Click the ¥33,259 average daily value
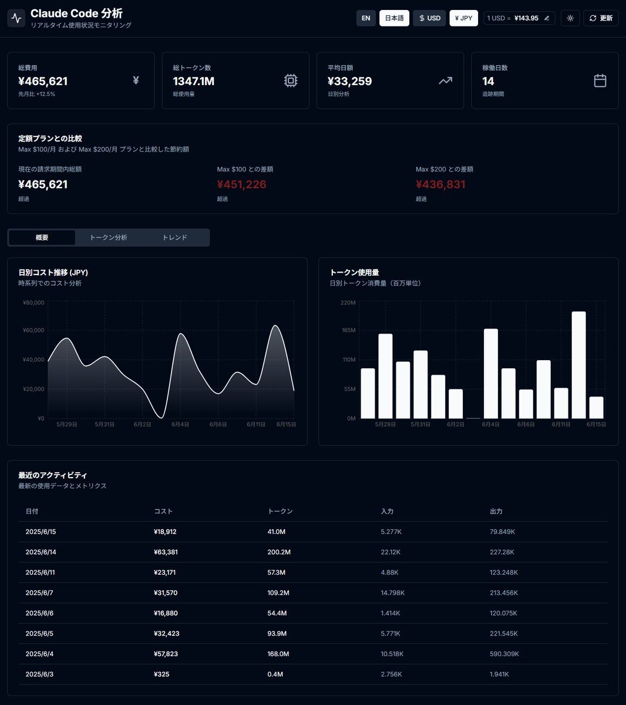This screenshot has width=626, height=705. tap(350, 81)
